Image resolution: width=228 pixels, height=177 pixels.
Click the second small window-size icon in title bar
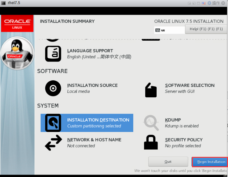(194, 3)
